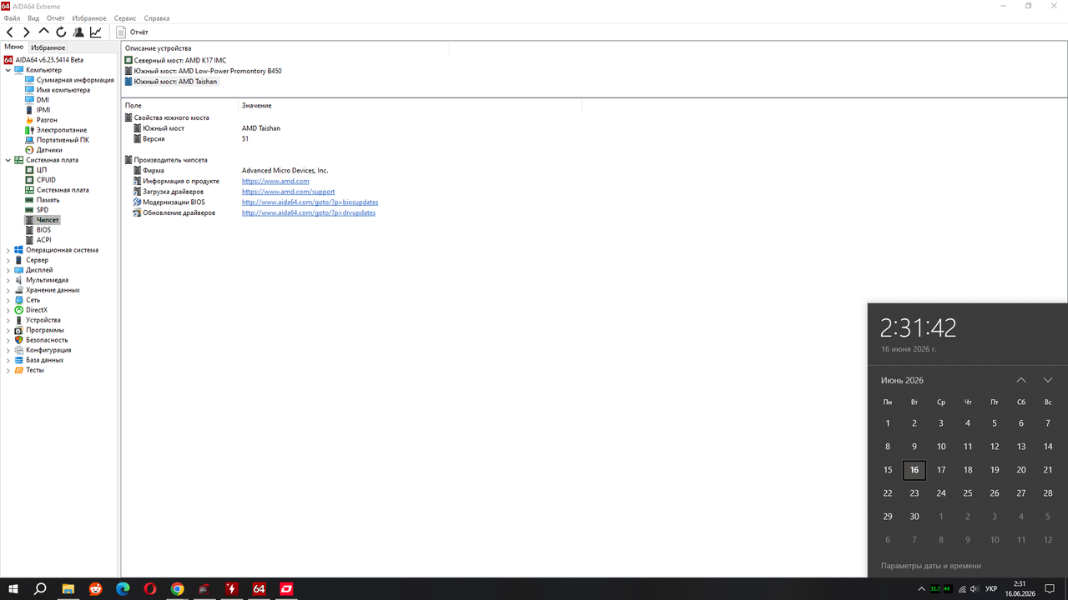Go back with the toolbar left arrow
The width and height of the screenshot is (1068, 600).
(x=10, y=32)
